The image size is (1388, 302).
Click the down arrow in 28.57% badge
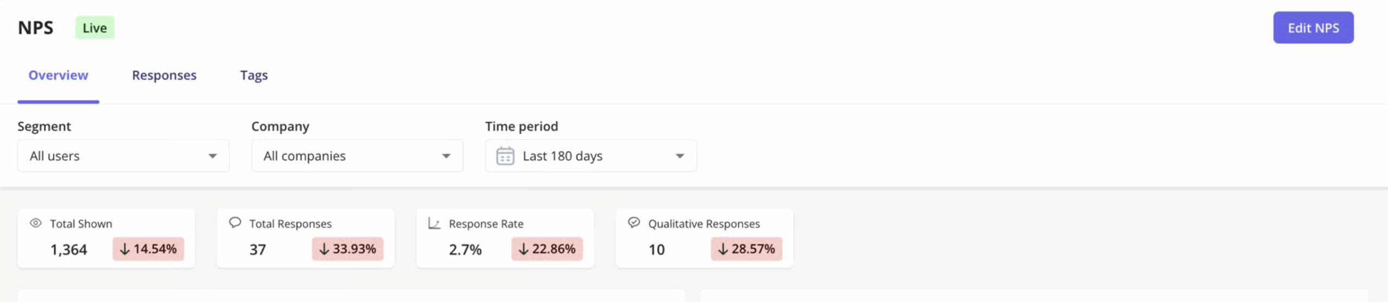click(723, 249)
